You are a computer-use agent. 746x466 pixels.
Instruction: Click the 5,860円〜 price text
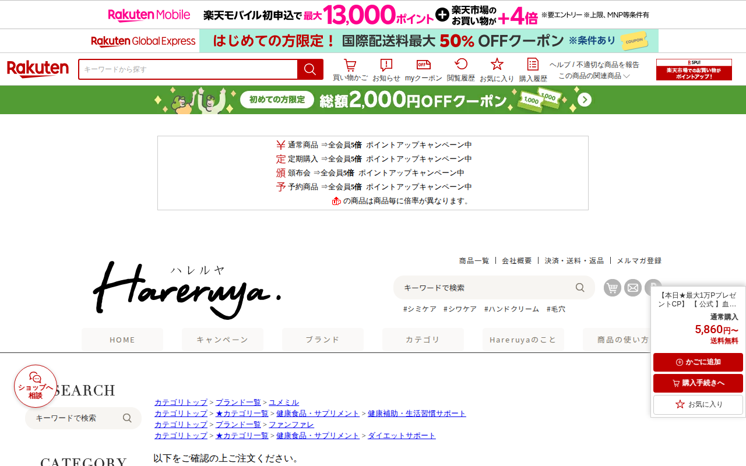tap(716, 330)
